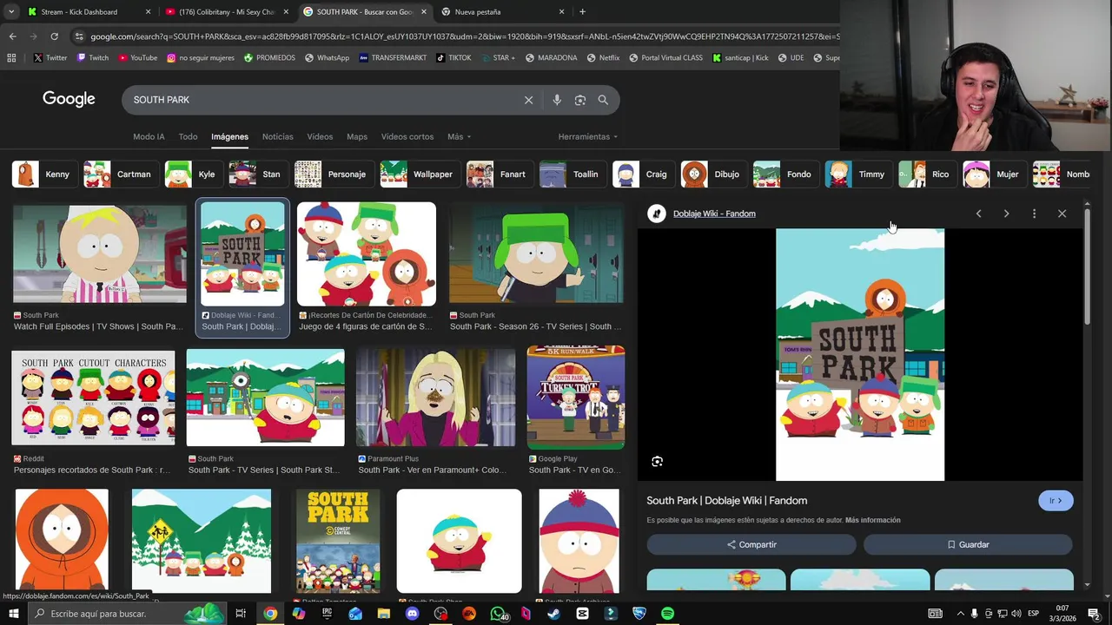Open WhatsApp from the taskbar
1112x625 pixels.
[498, 614]
